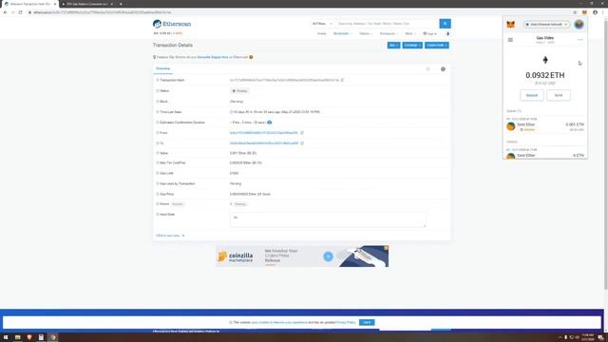Click the Coinzilla marketplace ad banner

(x=302, y=256)
